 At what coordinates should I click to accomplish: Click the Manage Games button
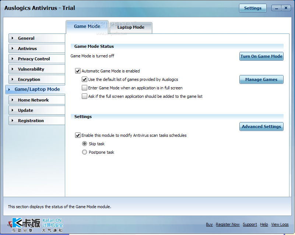click(261, 79)
